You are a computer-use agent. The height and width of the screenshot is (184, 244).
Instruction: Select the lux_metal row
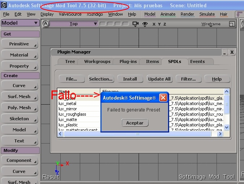pos(79,103)
